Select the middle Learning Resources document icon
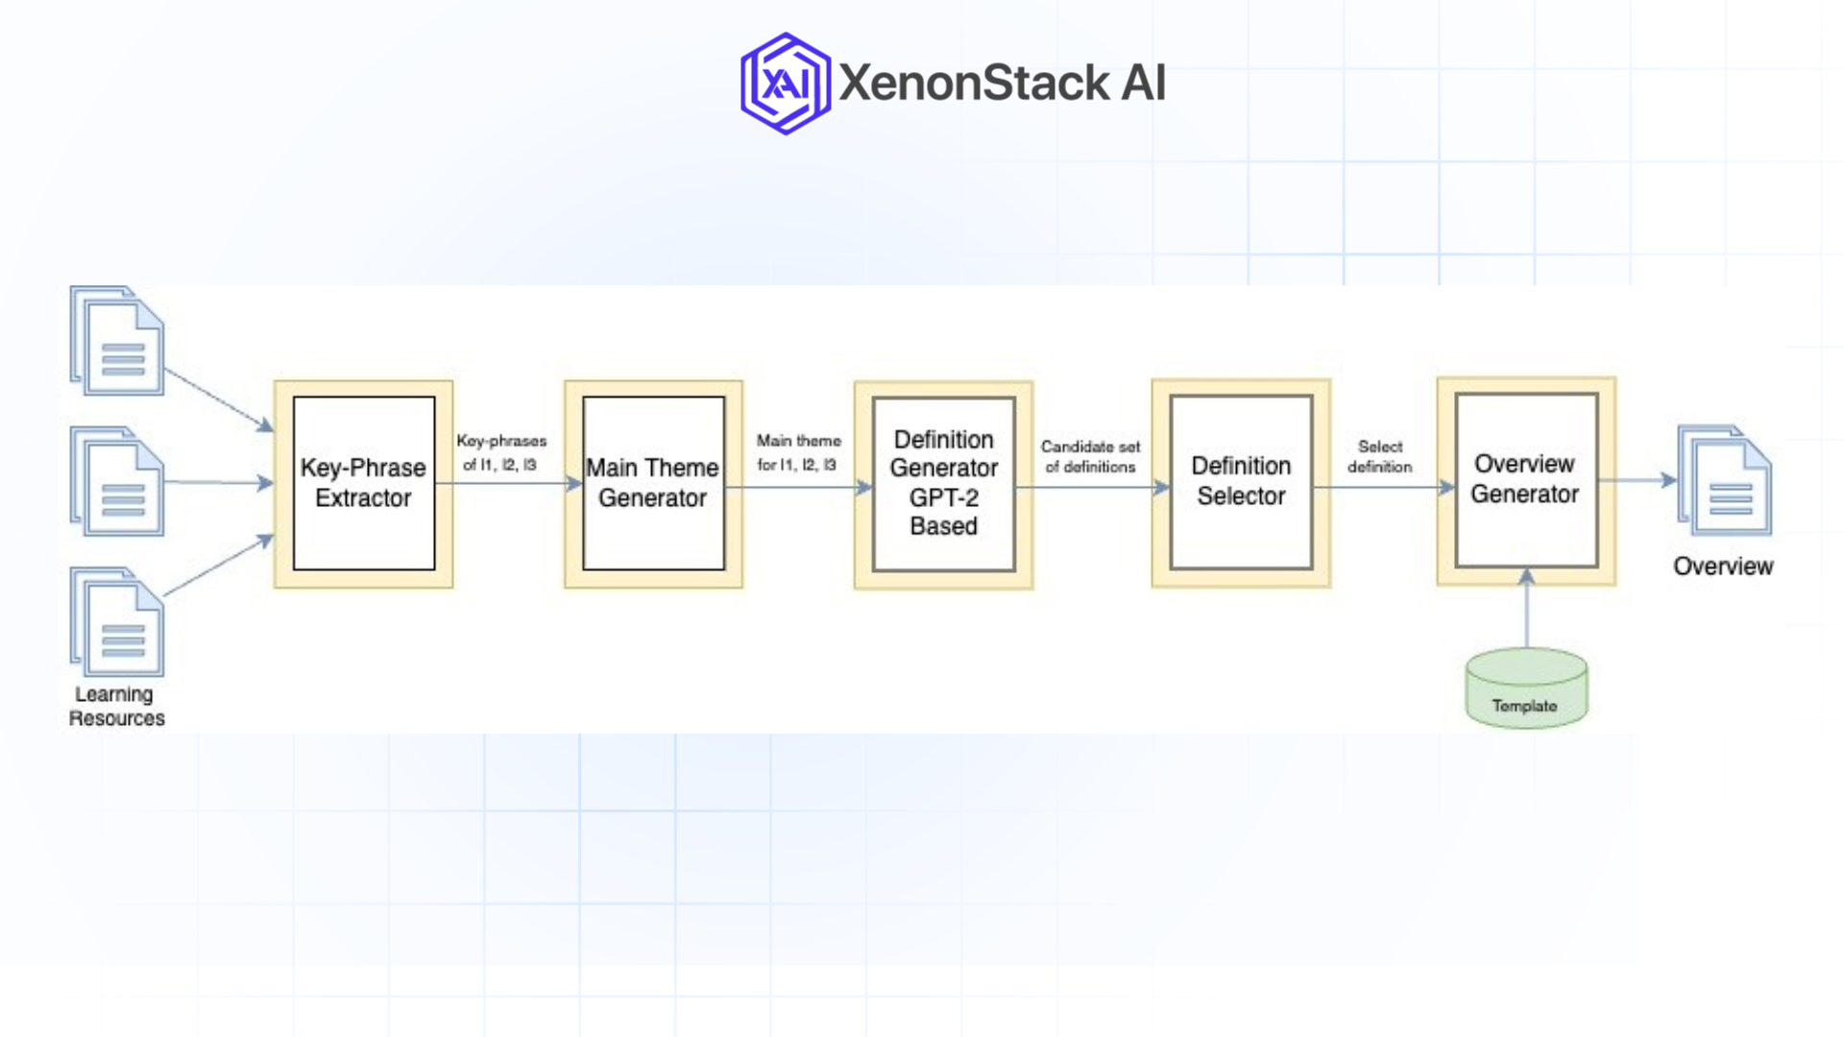Viewport: 1844px width, 1037px height. (x=115, y=480)
